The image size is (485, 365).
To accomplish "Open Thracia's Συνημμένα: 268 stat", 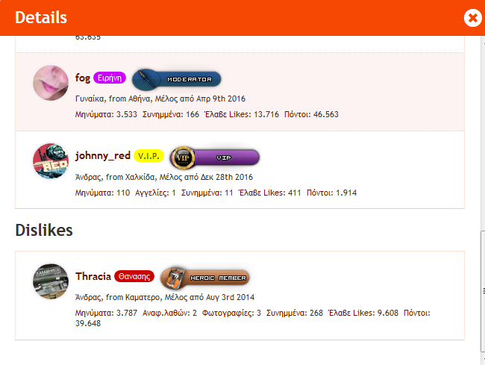I will tap(295, 313).
